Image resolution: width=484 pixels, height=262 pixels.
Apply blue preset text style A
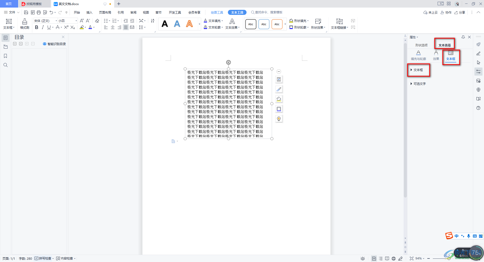point(177,24)
